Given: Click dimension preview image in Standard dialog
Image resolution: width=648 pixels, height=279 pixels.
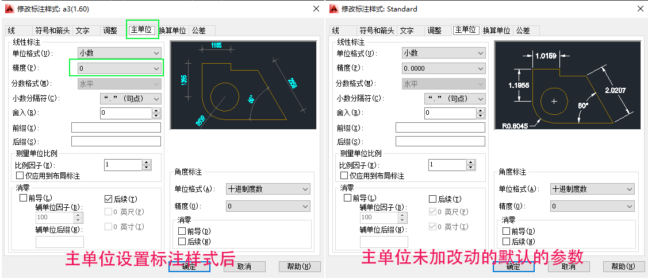Looking at the screenshot, I should point(568,84).
